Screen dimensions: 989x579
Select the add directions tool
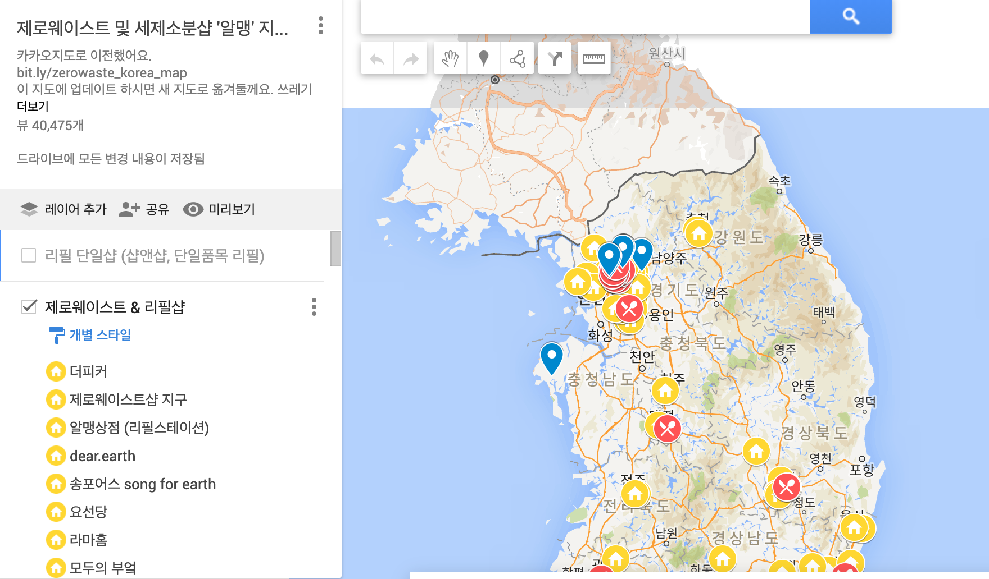(x=555, y=59)
